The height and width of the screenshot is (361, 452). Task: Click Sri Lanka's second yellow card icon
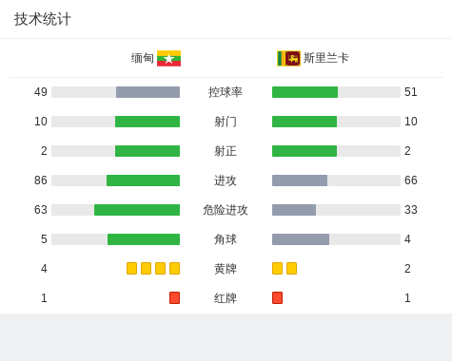pos(291,269)
